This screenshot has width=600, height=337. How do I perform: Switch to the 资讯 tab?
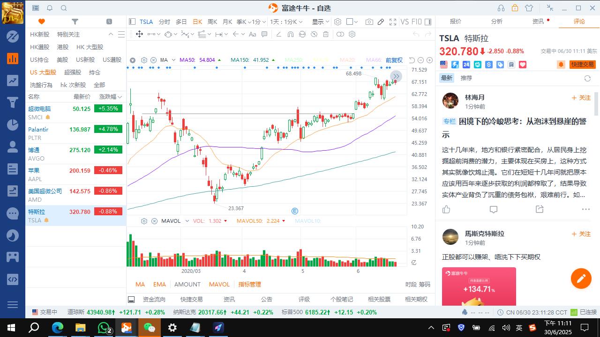pos(538,21)
